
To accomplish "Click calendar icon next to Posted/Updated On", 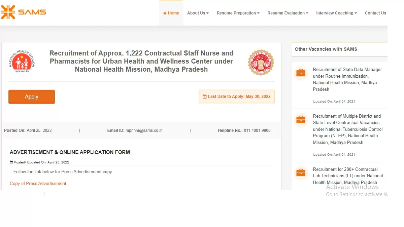I will pyautogui.click(x=11, y=162).
